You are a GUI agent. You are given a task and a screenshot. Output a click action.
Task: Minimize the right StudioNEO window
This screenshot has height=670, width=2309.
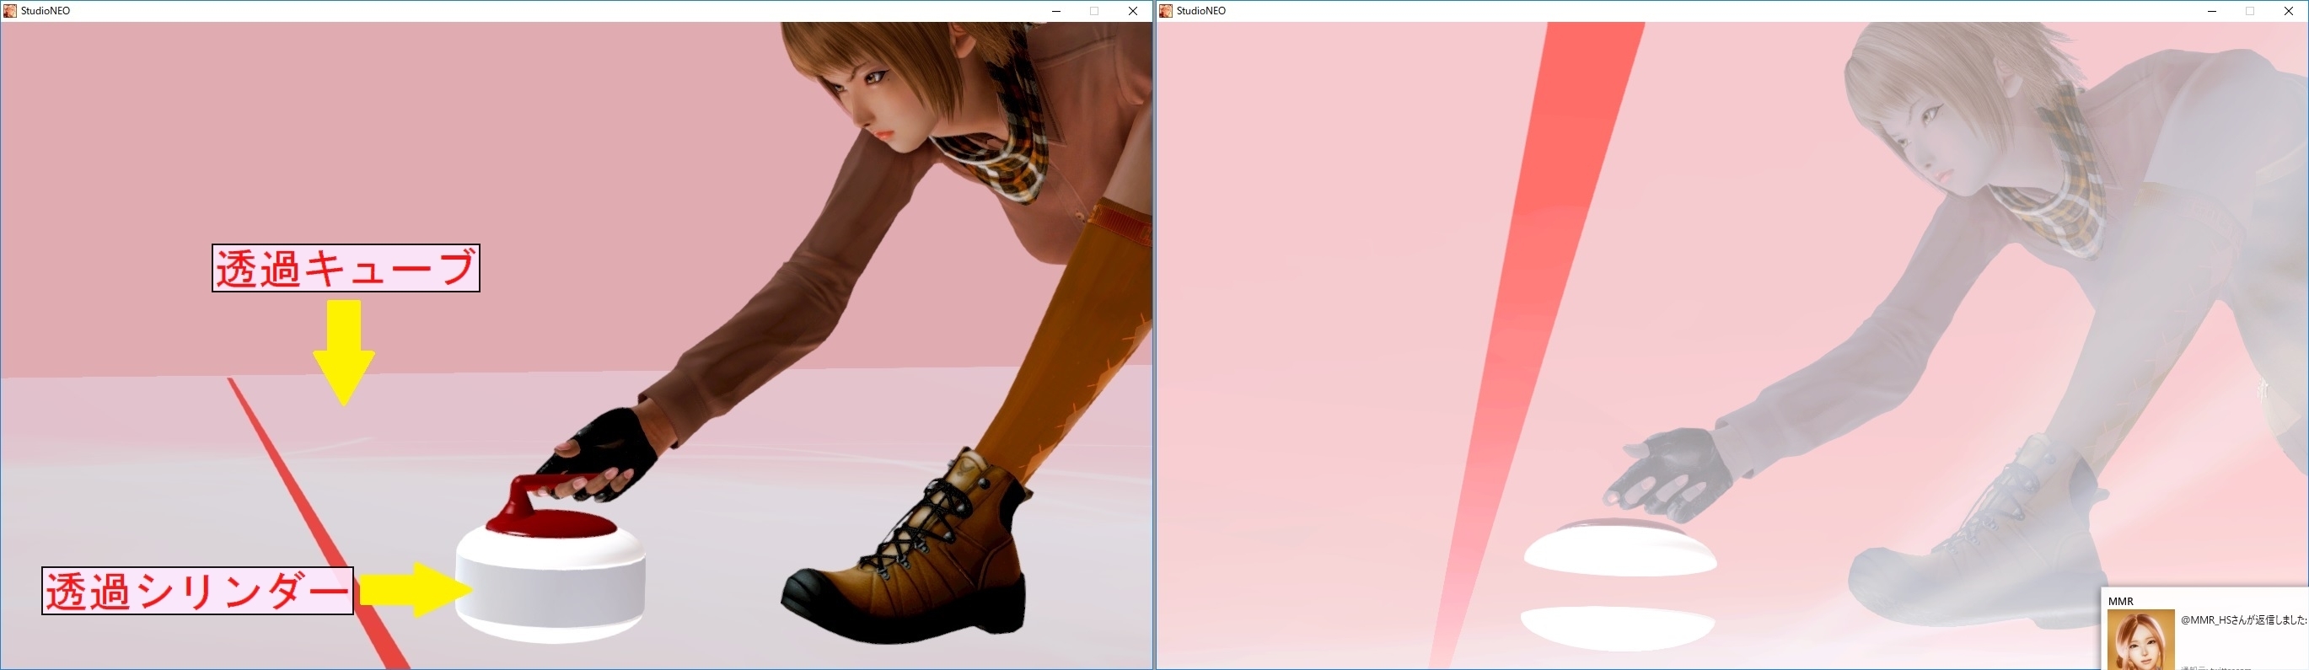pos(2211,11)
